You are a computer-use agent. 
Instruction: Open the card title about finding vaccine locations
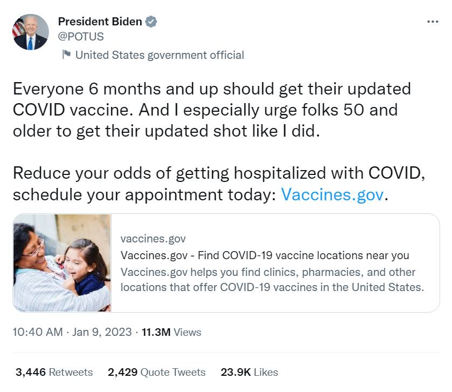[265, 255]
